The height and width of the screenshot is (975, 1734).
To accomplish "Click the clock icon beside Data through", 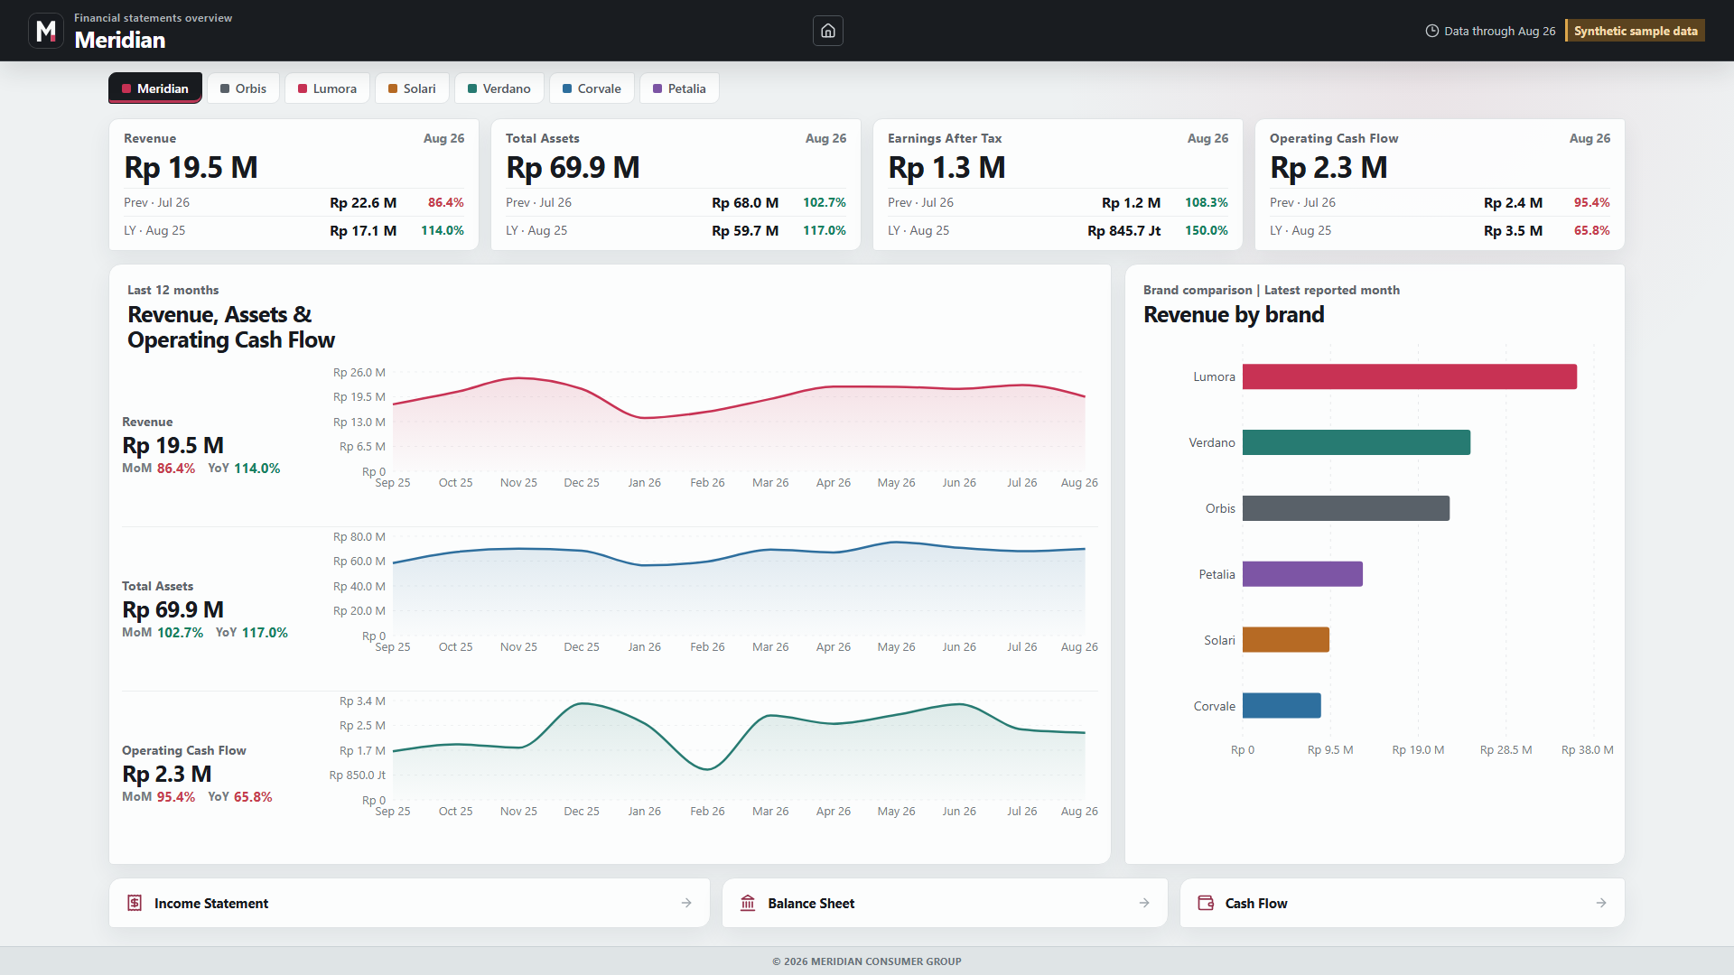I will tap(1431, 31).
